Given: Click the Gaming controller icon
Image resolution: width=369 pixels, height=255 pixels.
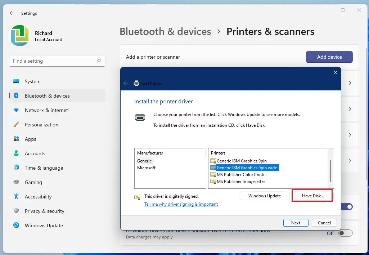Looking at the screenshot, I should (16, 182).
